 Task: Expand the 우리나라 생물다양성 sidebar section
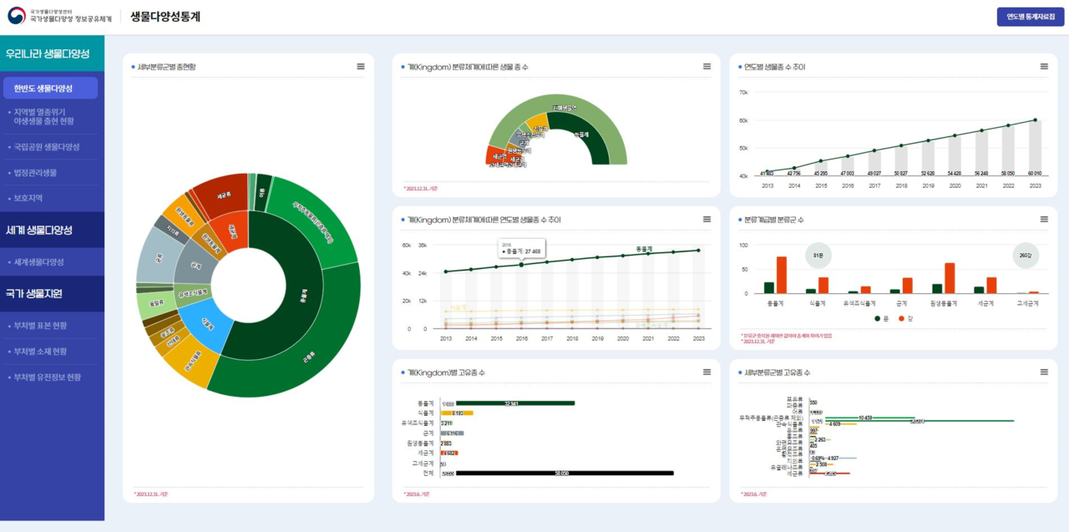(50, 53)
